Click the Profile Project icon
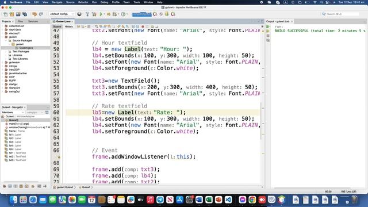368x207 pixels. click(x=114, y=14)
